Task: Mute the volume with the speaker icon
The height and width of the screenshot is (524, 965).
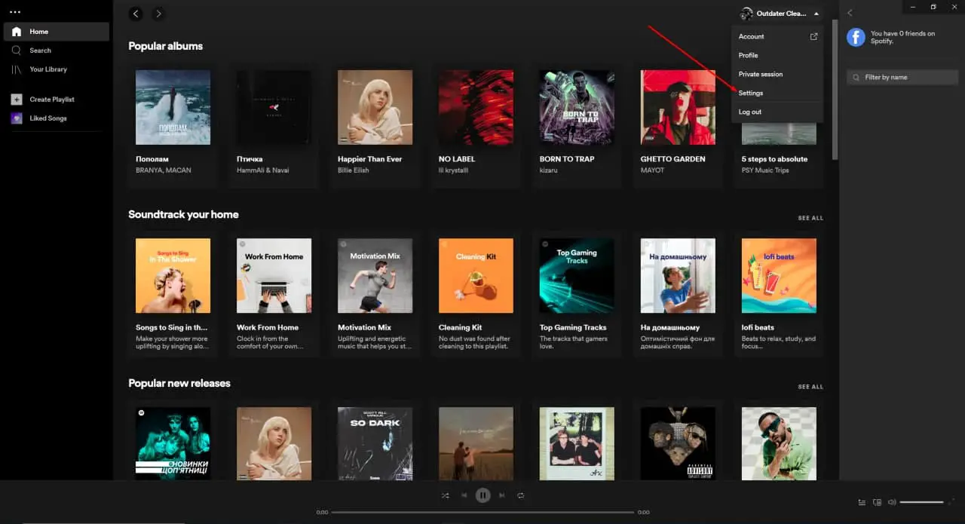Action: 892,501
